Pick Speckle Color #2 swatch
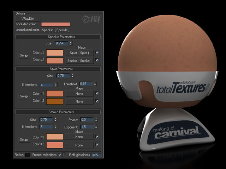 [x=55, y=61]
